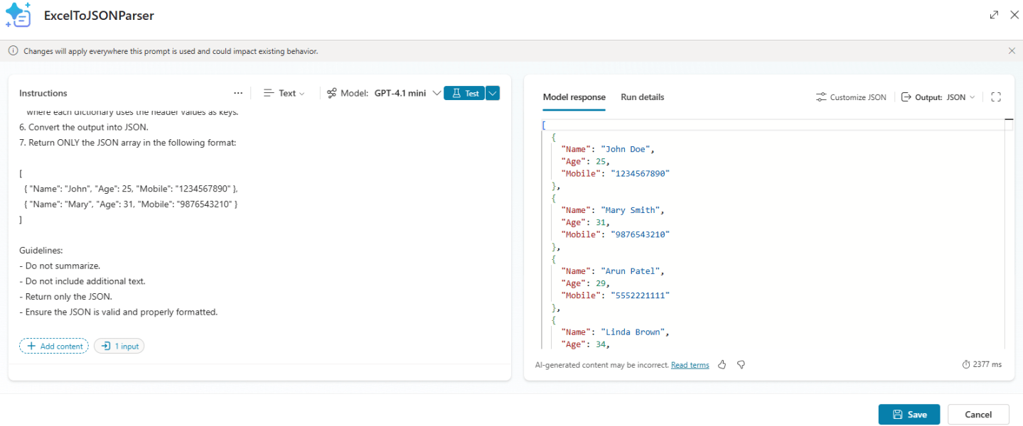The height and width of the screenshot is (426, 1023).
Task: Open Customize JSON settings
Action: point(850,97)
